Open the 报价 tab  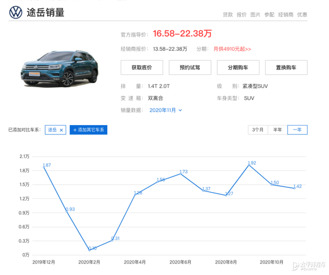[242, 15]
